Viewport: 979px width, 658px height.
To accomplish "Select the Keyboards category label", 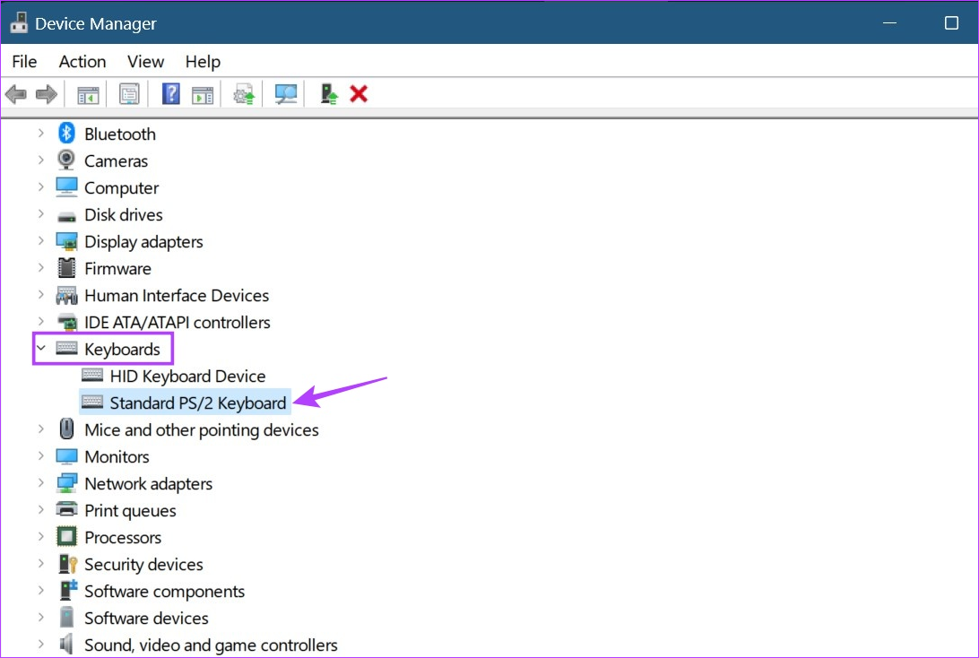I will click(x=122, y=349).
